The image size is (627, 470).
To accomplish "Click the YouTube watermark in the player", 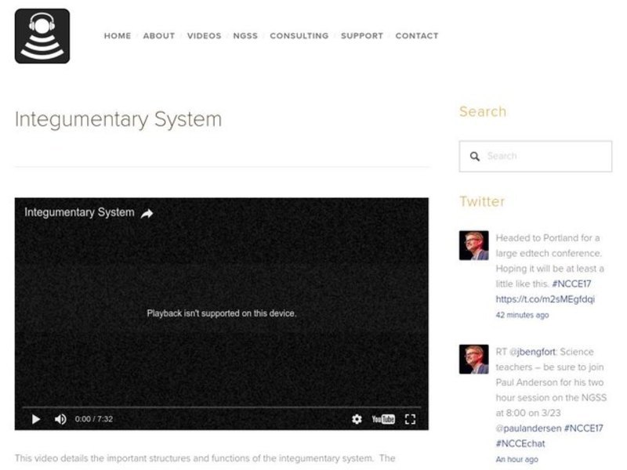I will [382, 421].
